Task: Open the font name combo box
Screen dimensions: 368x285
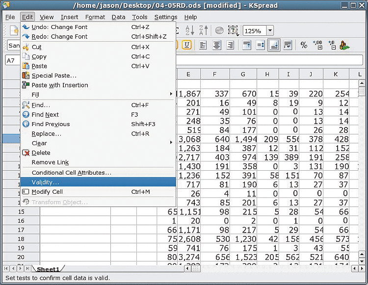Action: 14,45
